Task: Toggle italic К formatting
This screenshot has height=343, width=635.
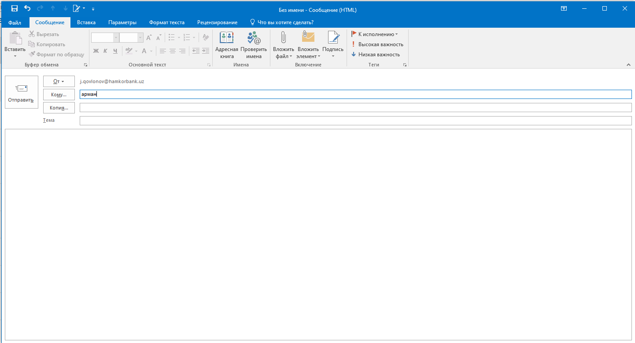Action: (x=105, y=51)
